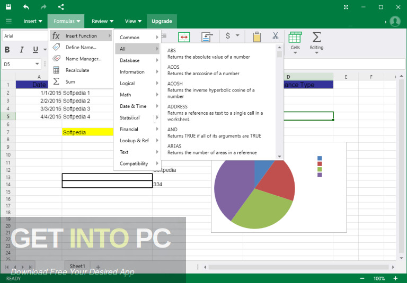Zoom in with the plus button

coord(395,278)
